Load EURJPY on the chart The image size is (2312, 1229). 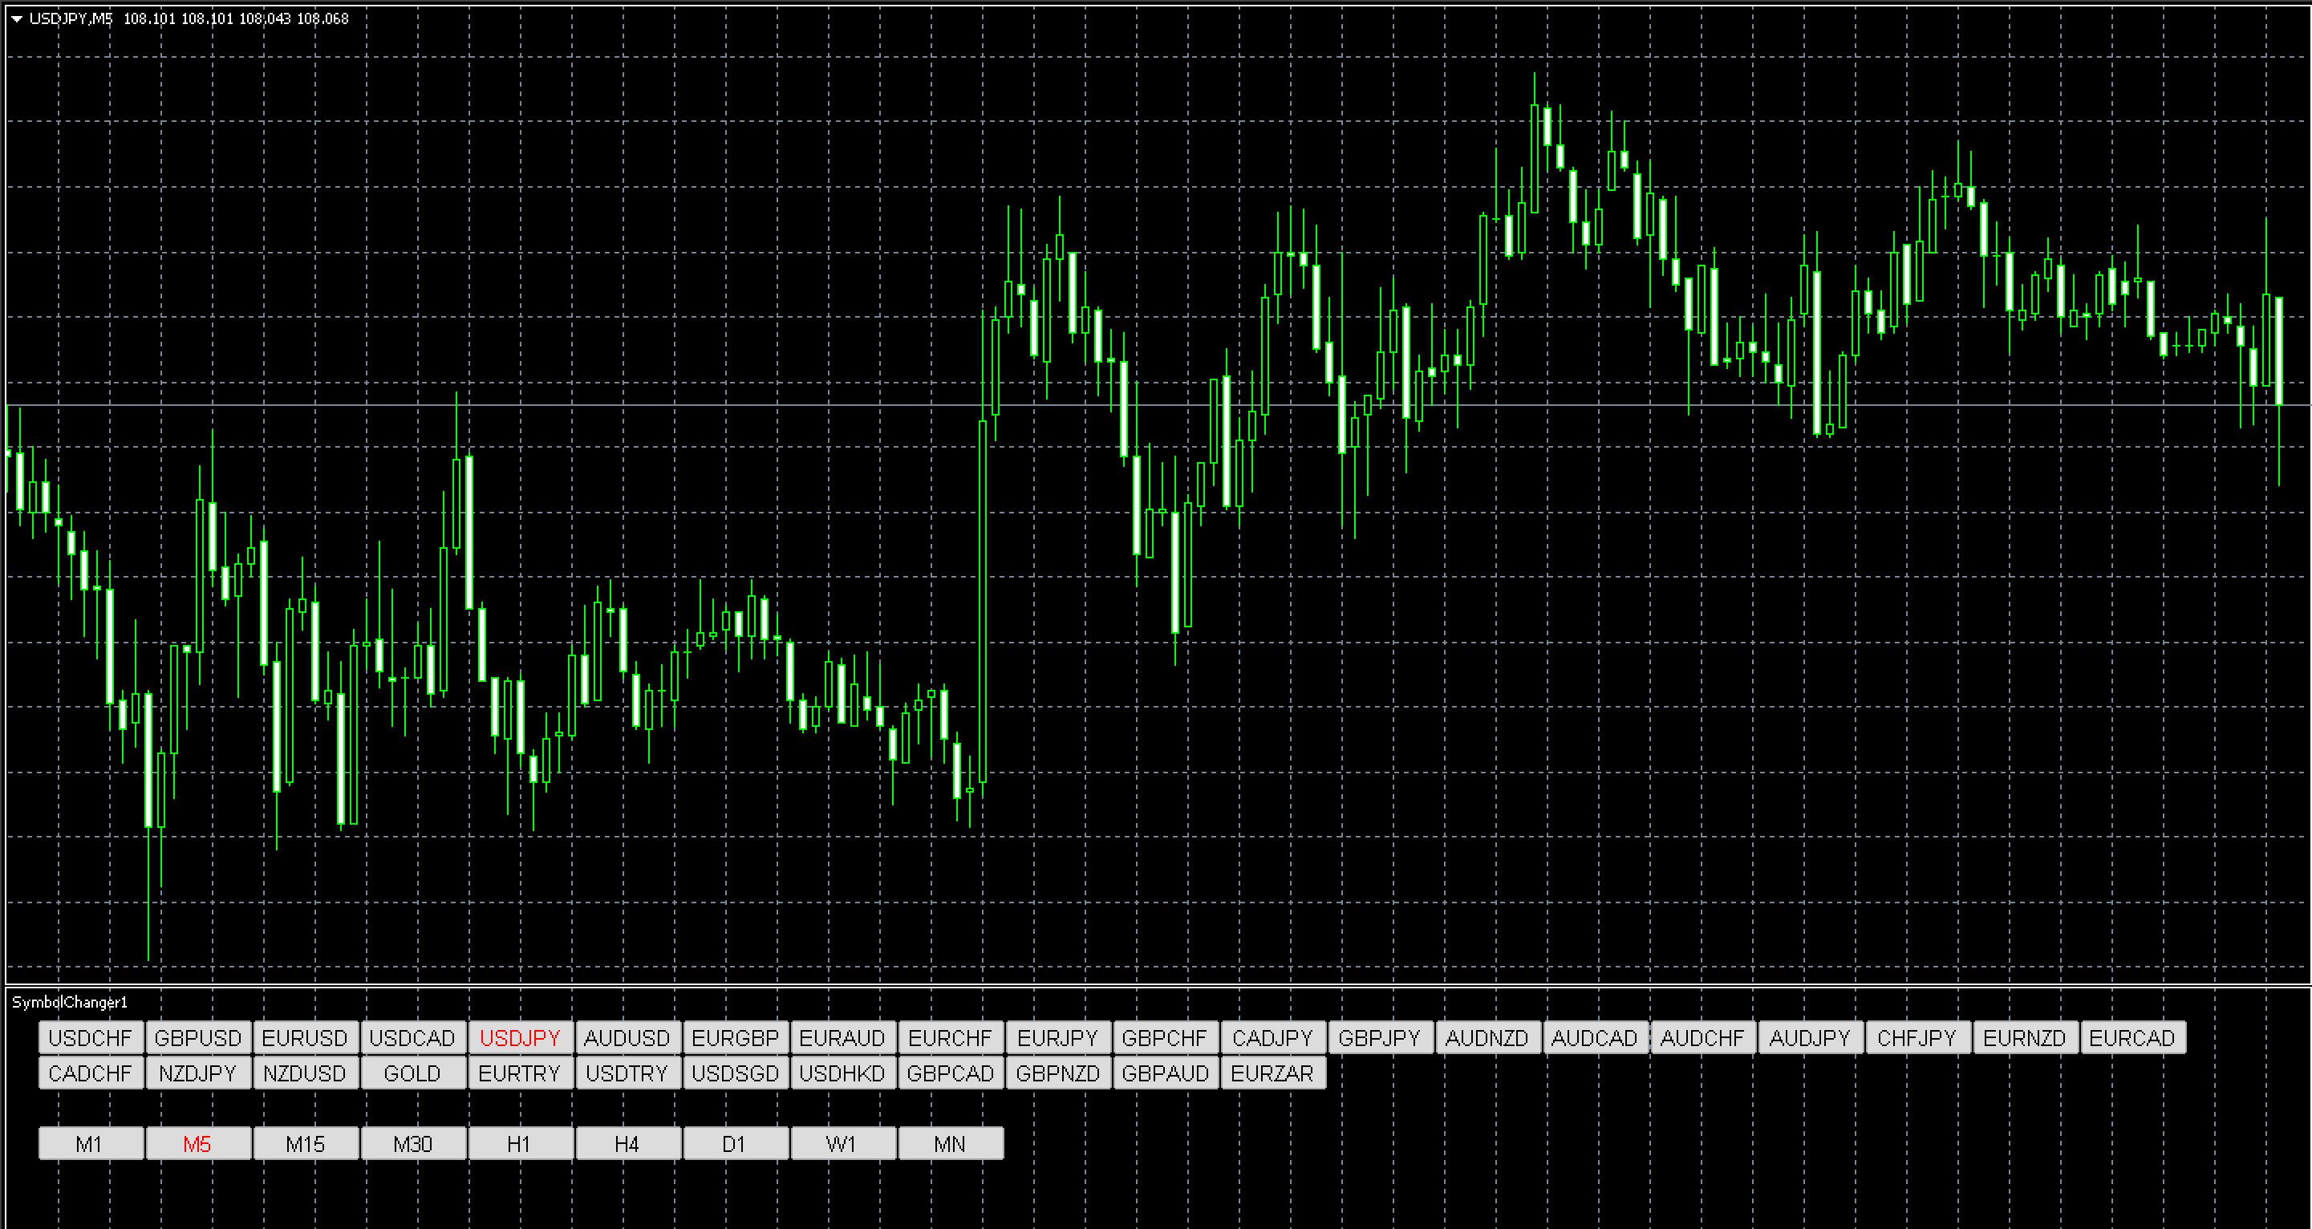pos(1057,1038)
